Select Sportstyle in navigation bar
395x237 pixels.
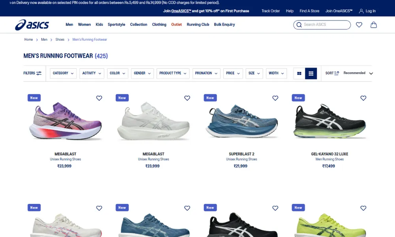pyautogui.click(x=116, y=24)
